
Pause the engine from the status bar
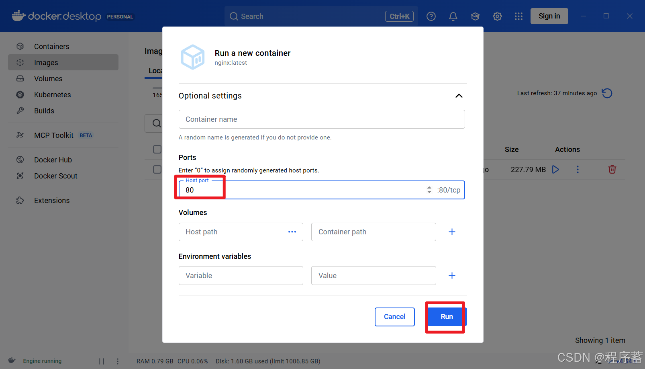point(102,361)
